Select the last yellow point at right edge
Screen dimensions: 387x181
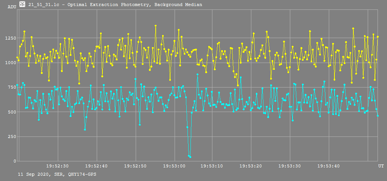[378, 37]
